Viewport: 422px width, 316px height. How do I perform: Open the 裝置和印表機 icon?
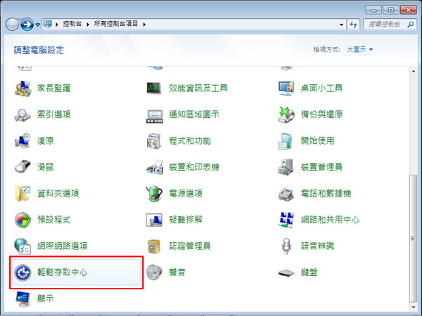(x=155, y=167)
